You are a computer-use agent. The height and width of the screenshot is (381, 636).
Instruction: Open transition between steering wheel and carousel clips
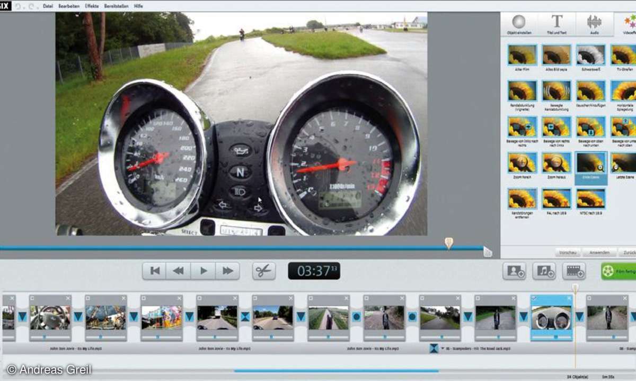coord(78,316)
